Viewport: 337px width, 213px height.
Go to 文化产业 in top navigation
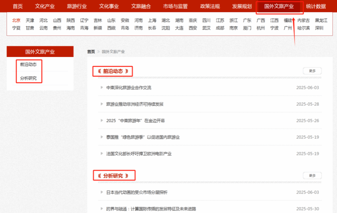45,6
